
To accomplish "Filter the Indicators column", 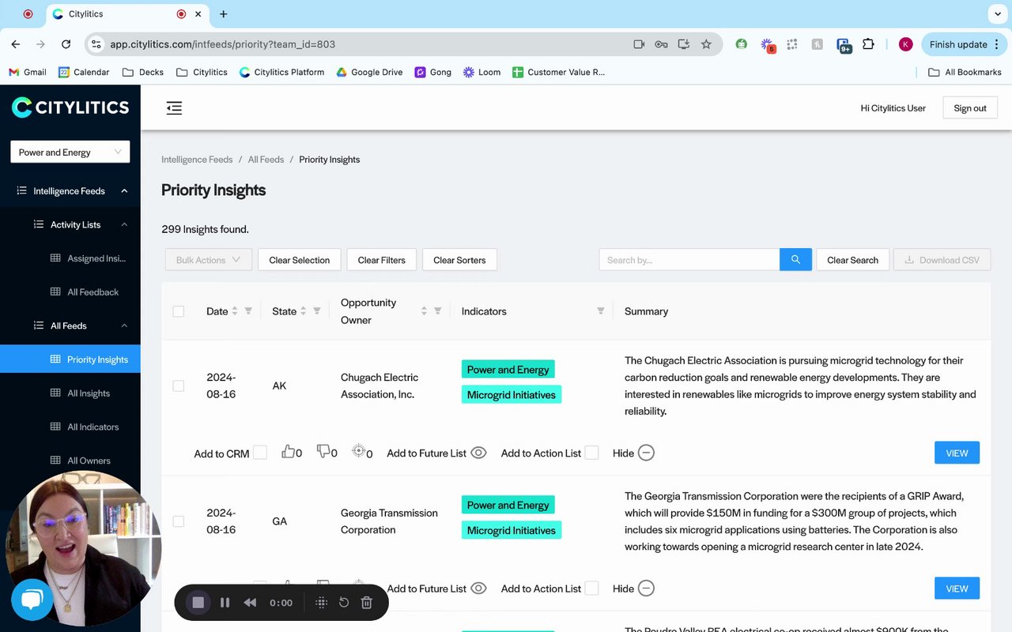I will [x=601, y=311].
